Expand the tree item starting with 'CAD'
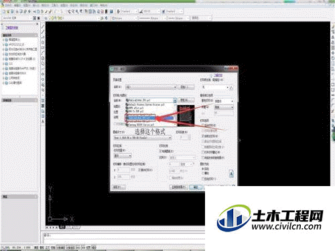Viewport: 335px width, 251px height. 3,83
